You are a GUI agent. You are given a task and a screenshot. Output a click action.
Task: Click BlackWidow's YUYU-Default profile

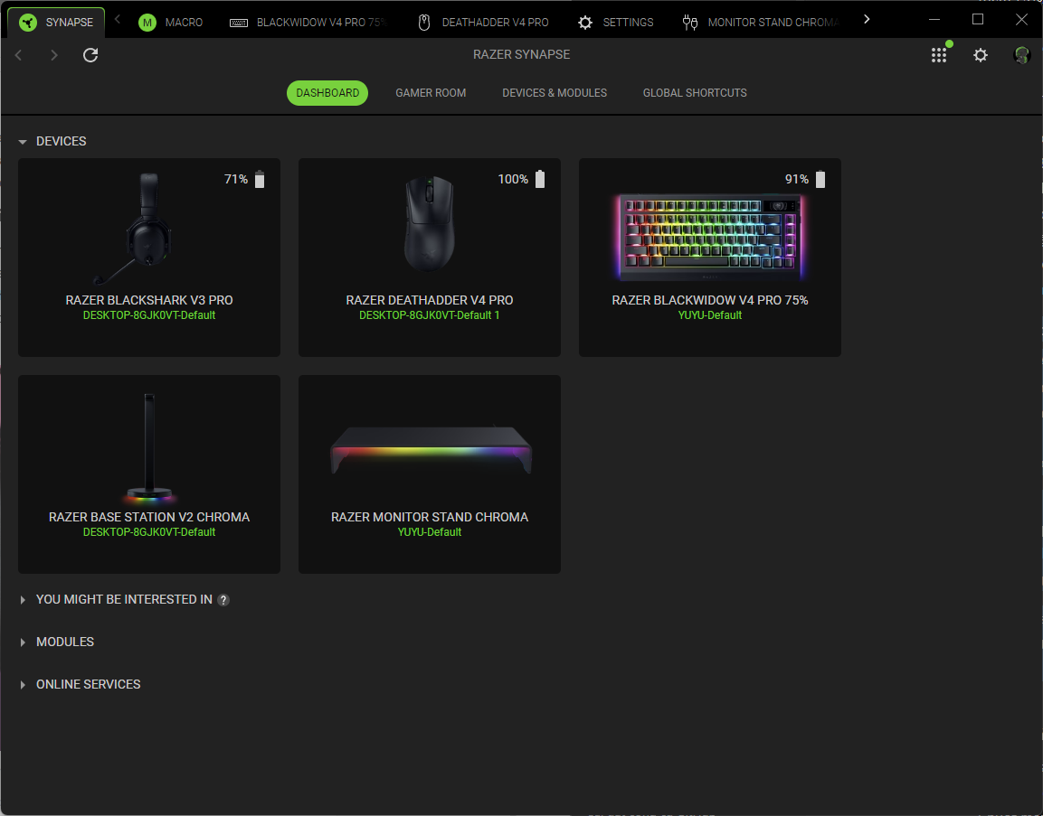[x=710, y=315]
